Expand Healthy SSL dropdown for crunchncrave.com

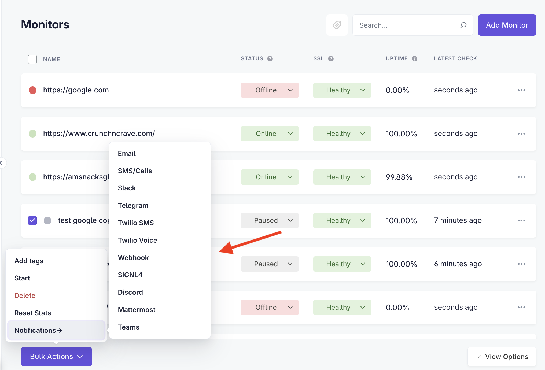[x=342, y=134]
